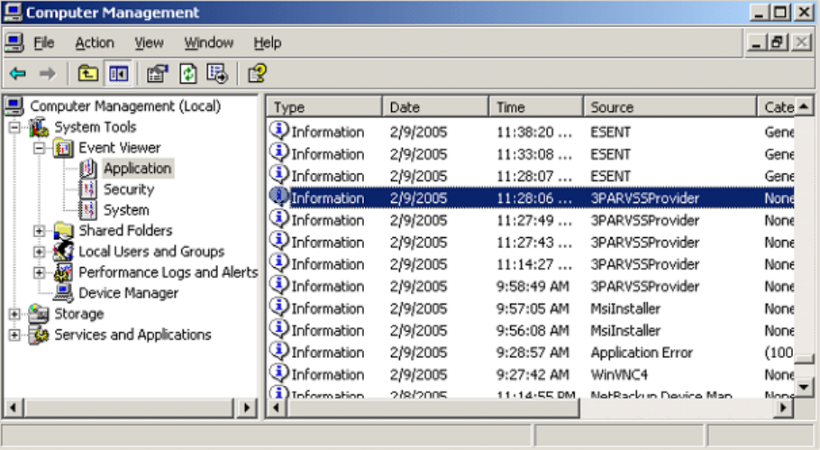Screen dimensions: 820x450
Task: Collapse the Event Viewer node
Action: tap(39, 148)
